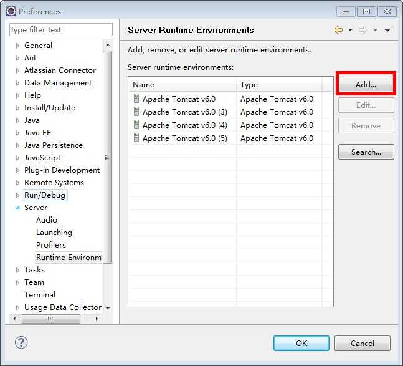This screenshot has width=403, height=366.
Task: Go back with yellow arrow icon
Action: [x=338, y=30]
